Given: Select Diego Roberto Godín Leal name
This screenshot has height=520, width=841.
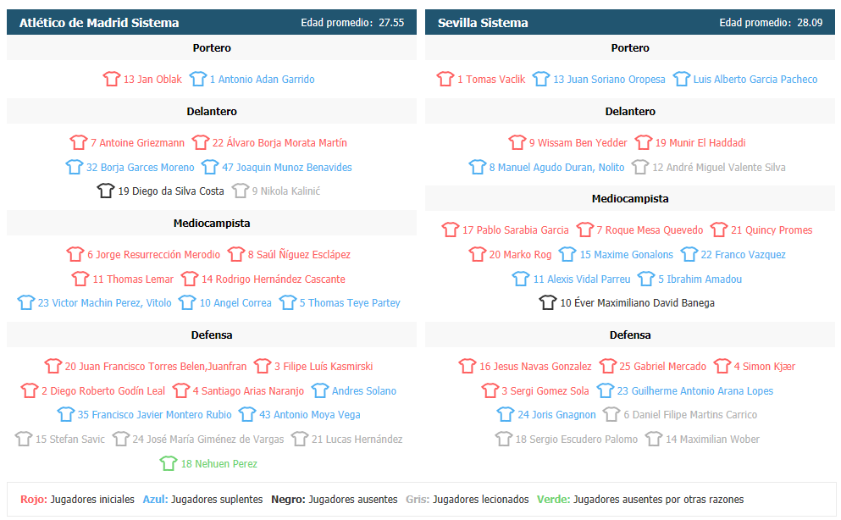Looking at the screenshot, I should [103, 390].
